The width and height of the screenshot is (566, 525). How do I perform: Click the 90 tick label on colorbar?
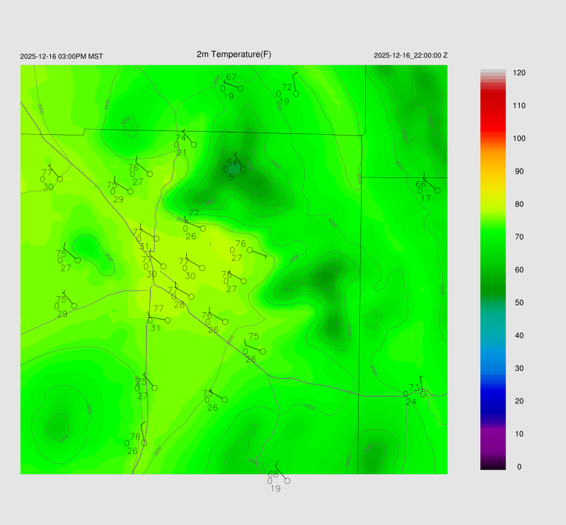[519, 171]
